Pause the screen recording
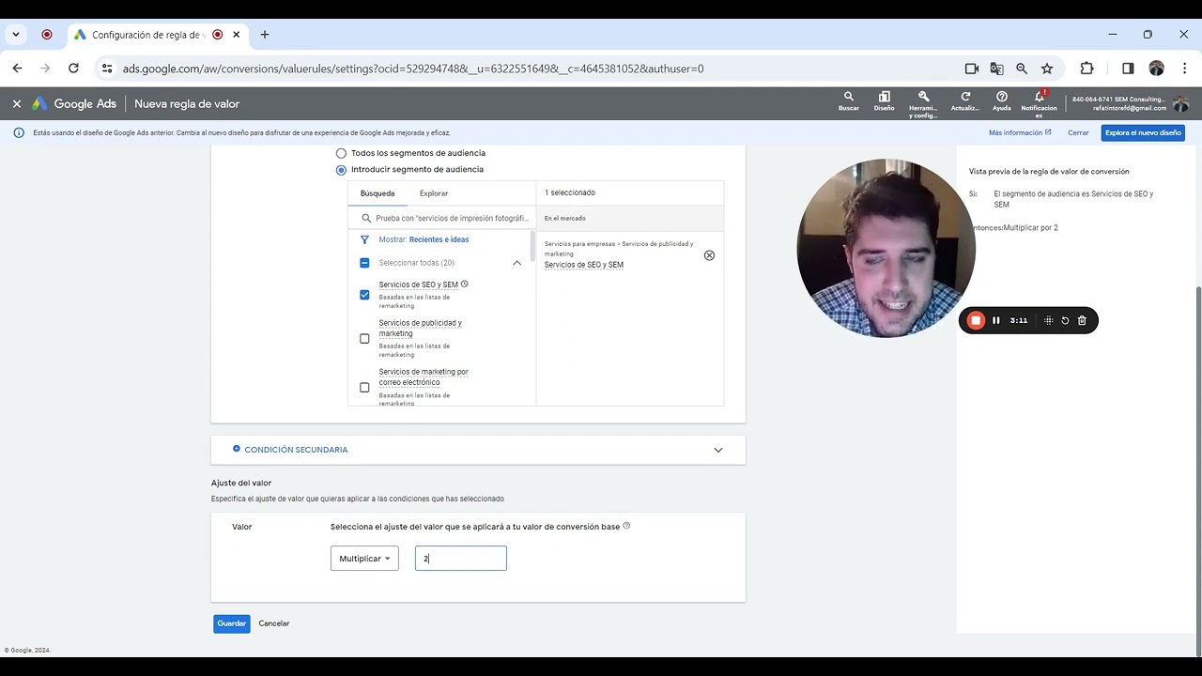1202x676 pixels. click(x=996, y=320)
